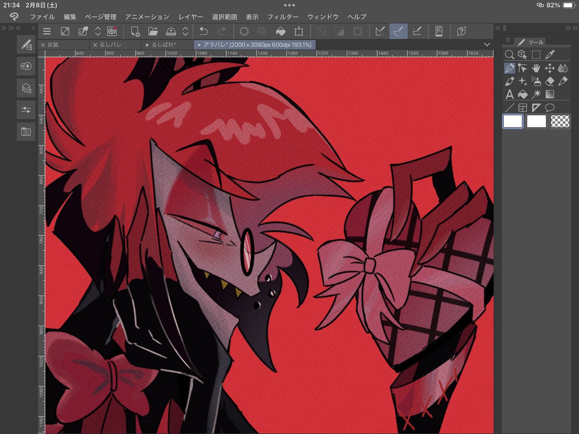Select the Balloon speech bubble tool
Image resolution: width=579 pixels, height=434 pixels.
(x=550, y=107)
